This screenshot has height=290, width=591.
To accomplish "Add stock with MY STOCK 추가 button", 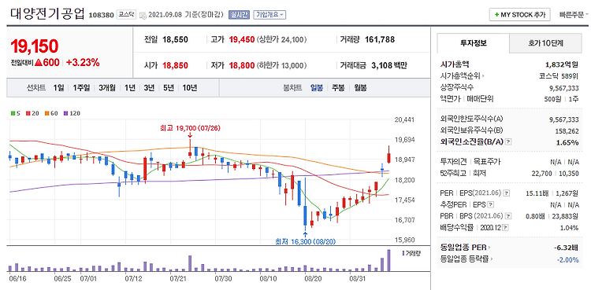I will (x=520, y=15).
